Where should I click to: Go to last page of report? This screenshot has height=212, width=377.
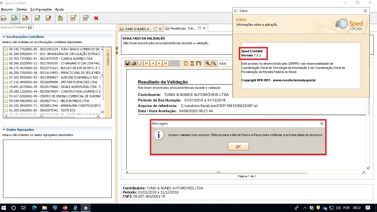point(166,64)
